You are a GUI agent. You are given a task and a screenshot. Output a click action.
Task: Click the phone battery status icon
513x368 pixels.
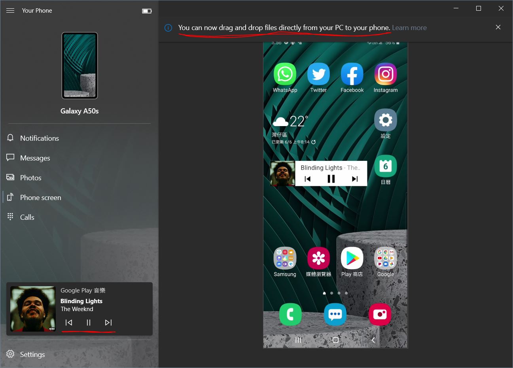pyautogui.click(x=147, y=11)
